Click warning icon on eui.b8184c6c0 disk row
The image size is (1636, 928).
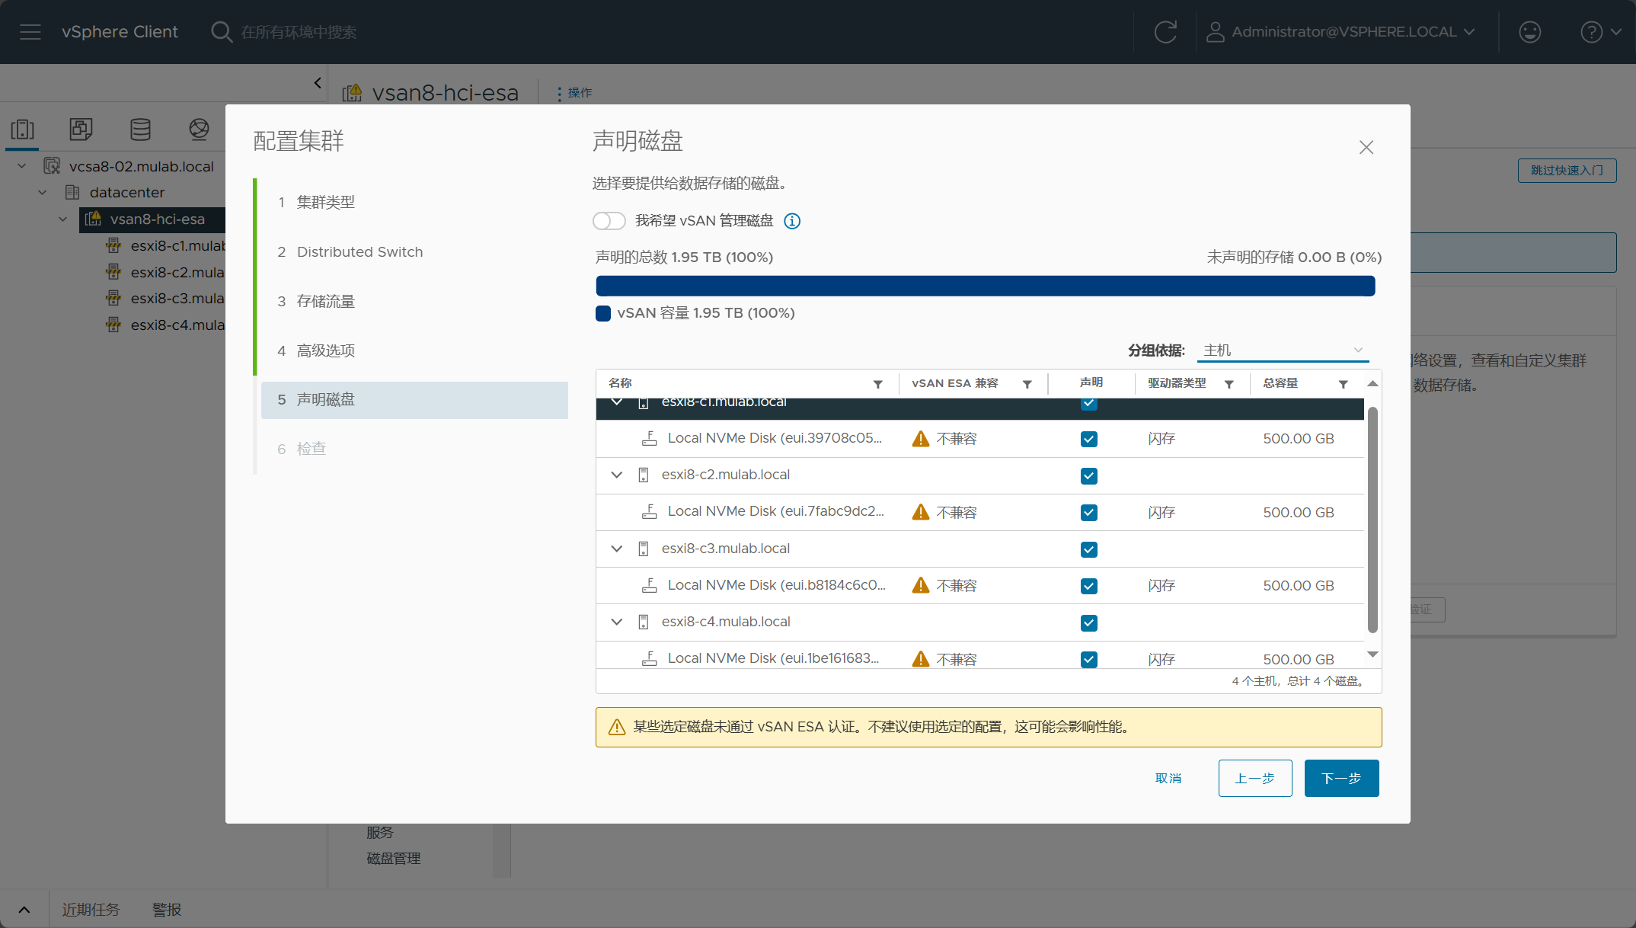tap(921, 585)
